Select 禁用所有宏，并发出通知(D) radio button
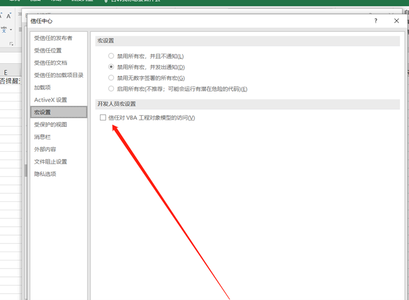 (x=111, y=67)
